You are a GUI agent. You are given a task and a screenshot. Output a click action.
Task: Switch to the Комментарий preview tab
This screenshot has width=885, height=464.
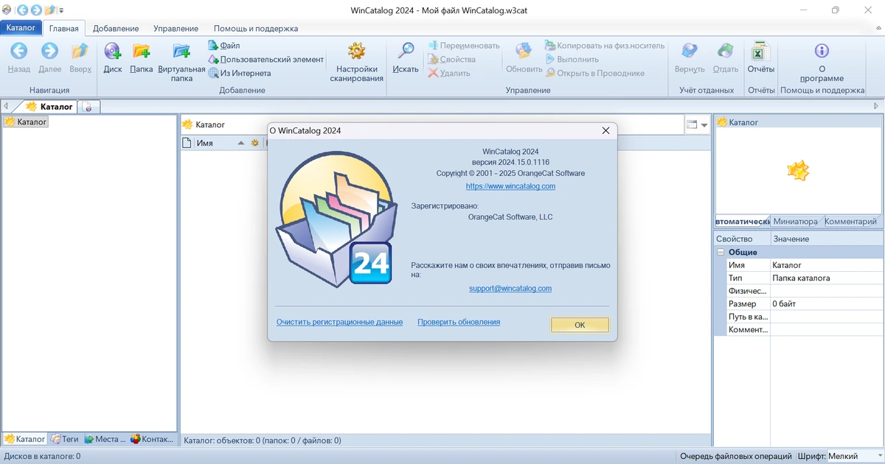tap(850, 221)
